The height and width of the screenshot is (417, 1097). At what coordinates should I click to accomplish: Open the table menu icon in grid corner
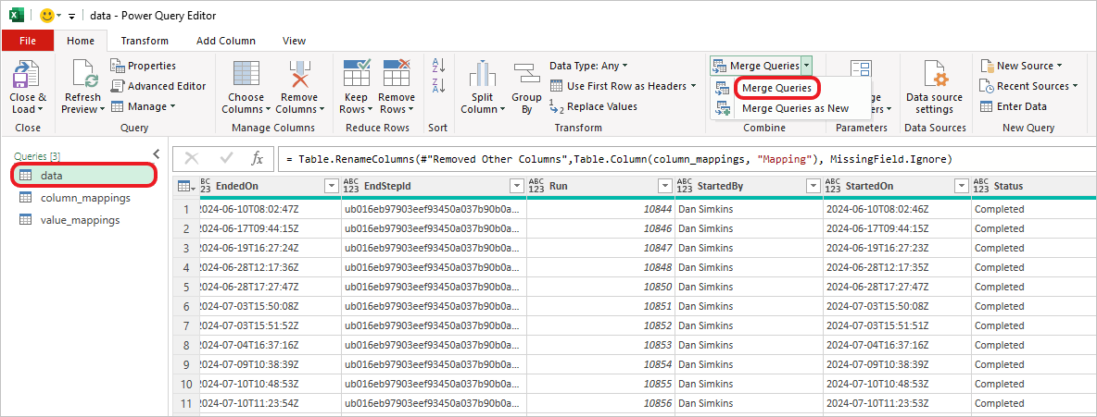[x=185, y=187]
